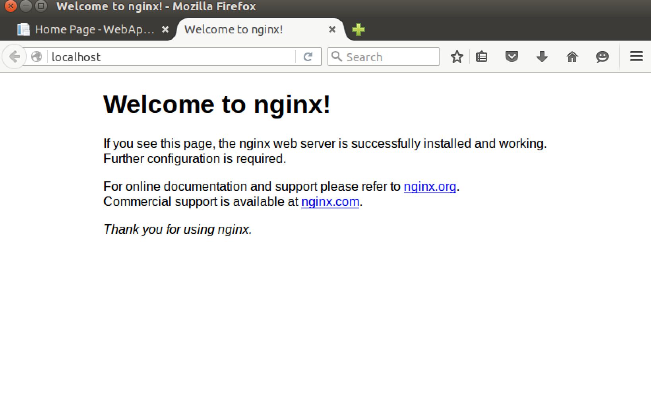Viewport: 651px width, 416px height.
Task: Click the Welcome to nginx! heading
Action: tap(217, 105)
